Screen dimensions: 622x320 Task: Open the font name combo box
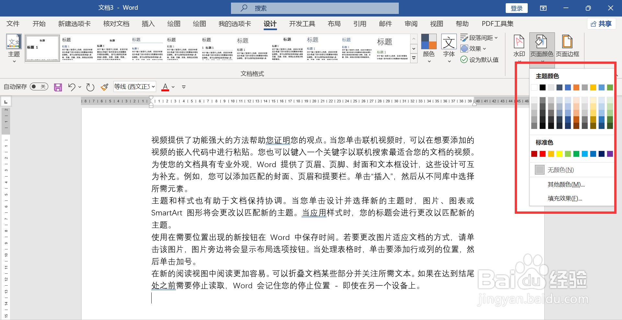coord(134,86)
